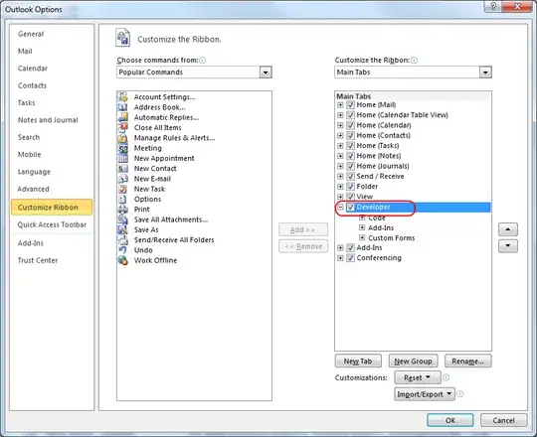Open the Customize the Ribbon Main Tabs dropdown

click(485, 73)
